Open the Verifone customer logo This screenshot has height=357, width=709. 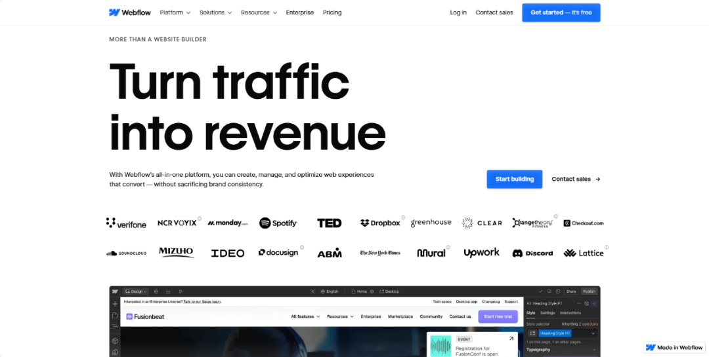126,223
